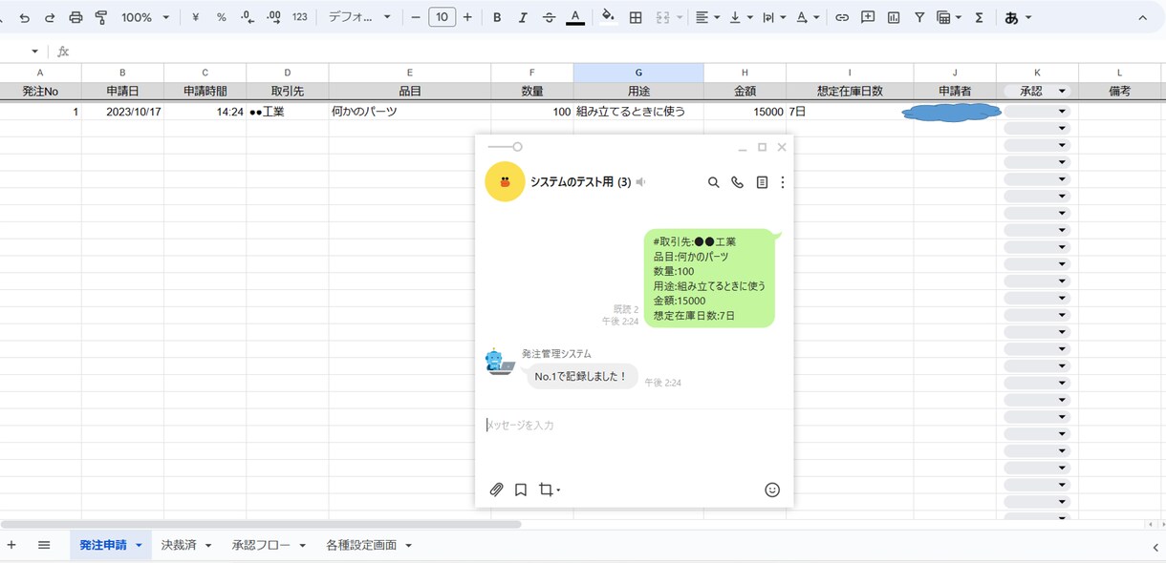Open Keep bookmark icon in the chat
The height and width of the screenshot is (563, 1166).
[521, 490]
